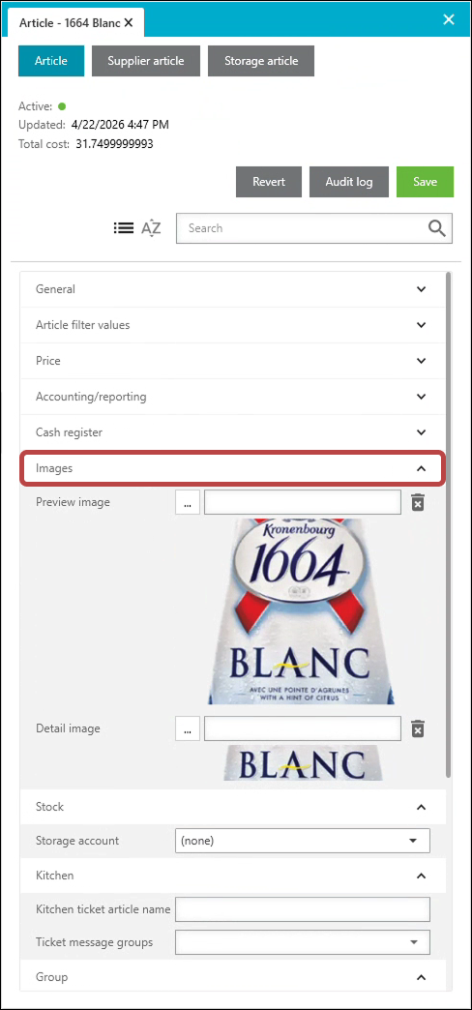Image resolution: width=472 pixels, height=1010 pixels.
Task: Collapse the Stock section
Action: pyautogui.click(x=232, y=807)
